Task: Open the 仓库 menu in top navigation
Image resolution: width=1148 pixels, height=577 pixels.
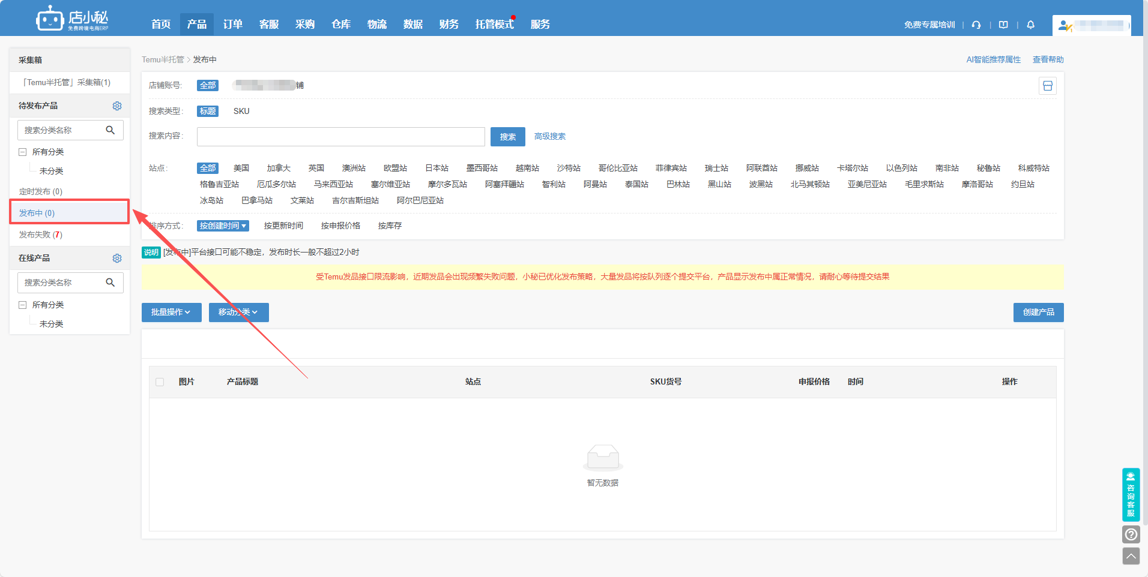Action: [x=341, y=24]
